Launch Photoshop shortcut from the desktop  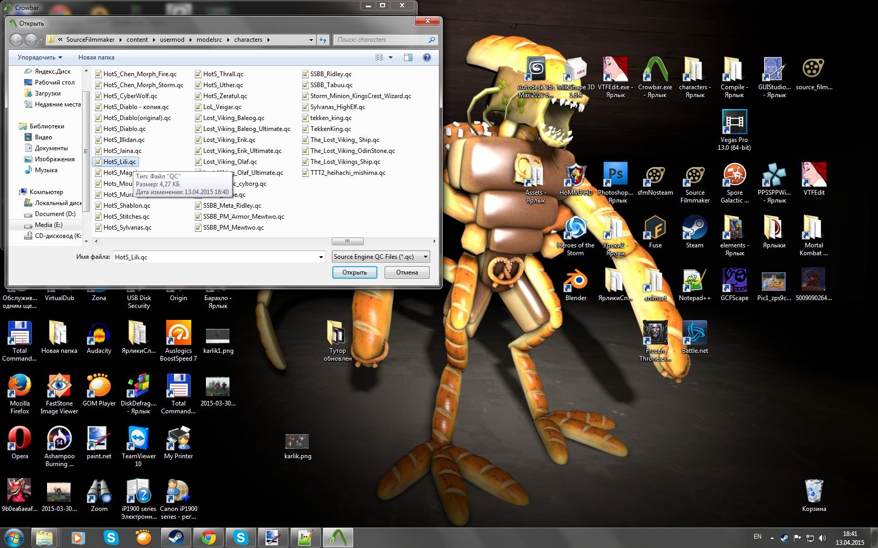(615, 183)
